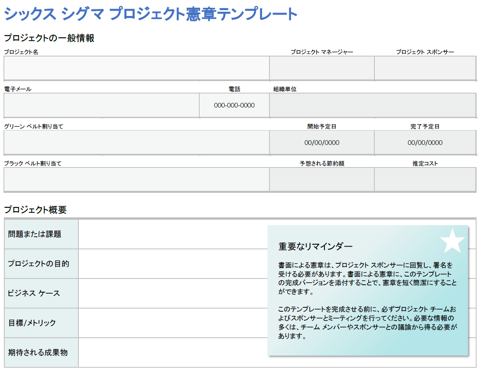Select the 目標/メトリック input row

coord(168,323)
